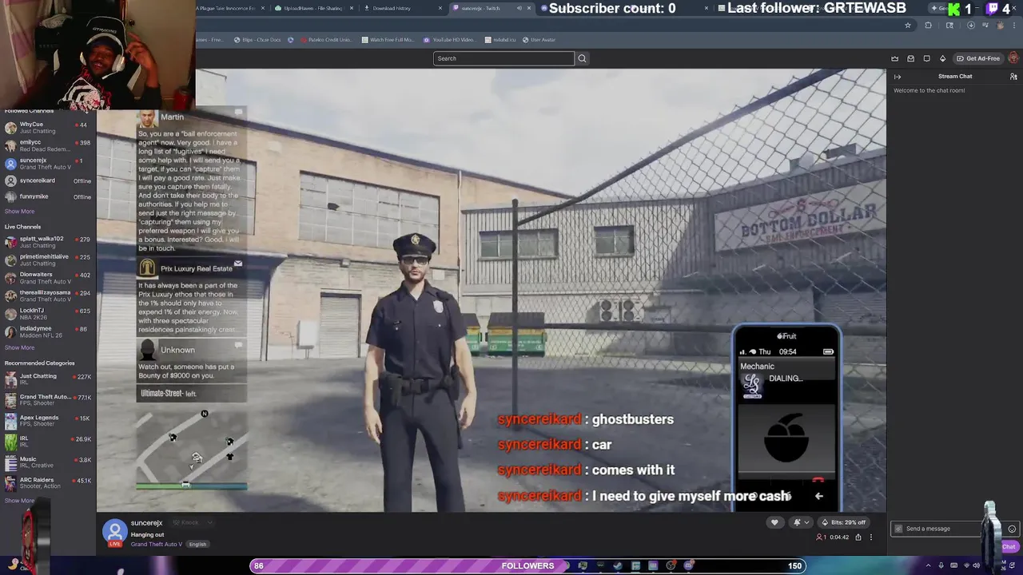Image resolution: width=1023 pixels, height=575 pixels.
Task: Expand Show More under Followed Channels
Action: [19, 212]
